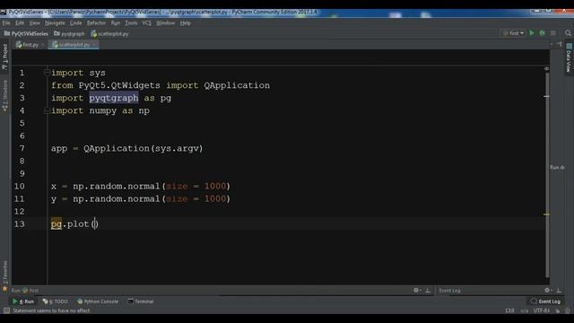Click the editor tab list/split icon at top right
Screen dimensions: 574x323
click(560, 44)
